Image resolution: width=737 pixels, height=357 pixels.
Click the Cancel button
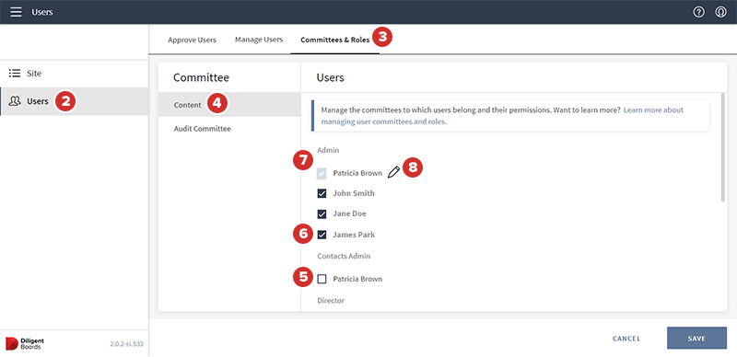[626, 339]
